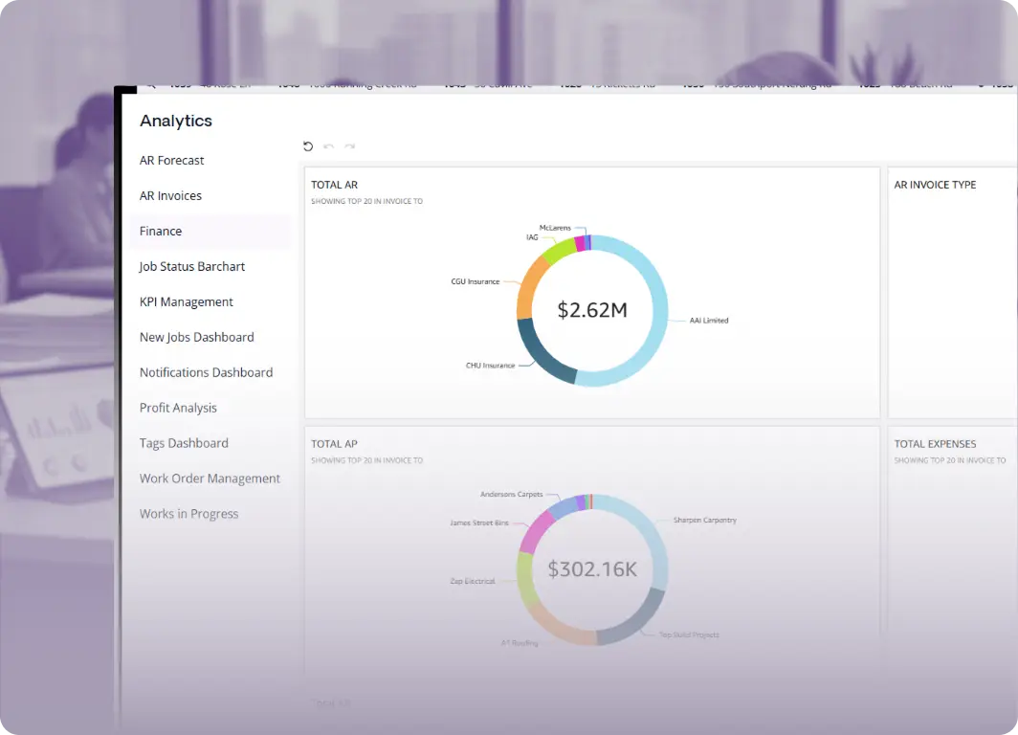Image resolution: width=1018 pixels, height=735 pixels.
Task: Open the Tags Dashboard
Action: click(x=182, y=443)
